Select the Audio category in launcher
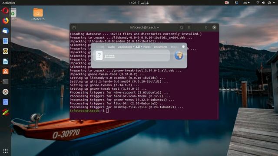The height and width of the screenshot is (156, 278). (x=111, y=47)
